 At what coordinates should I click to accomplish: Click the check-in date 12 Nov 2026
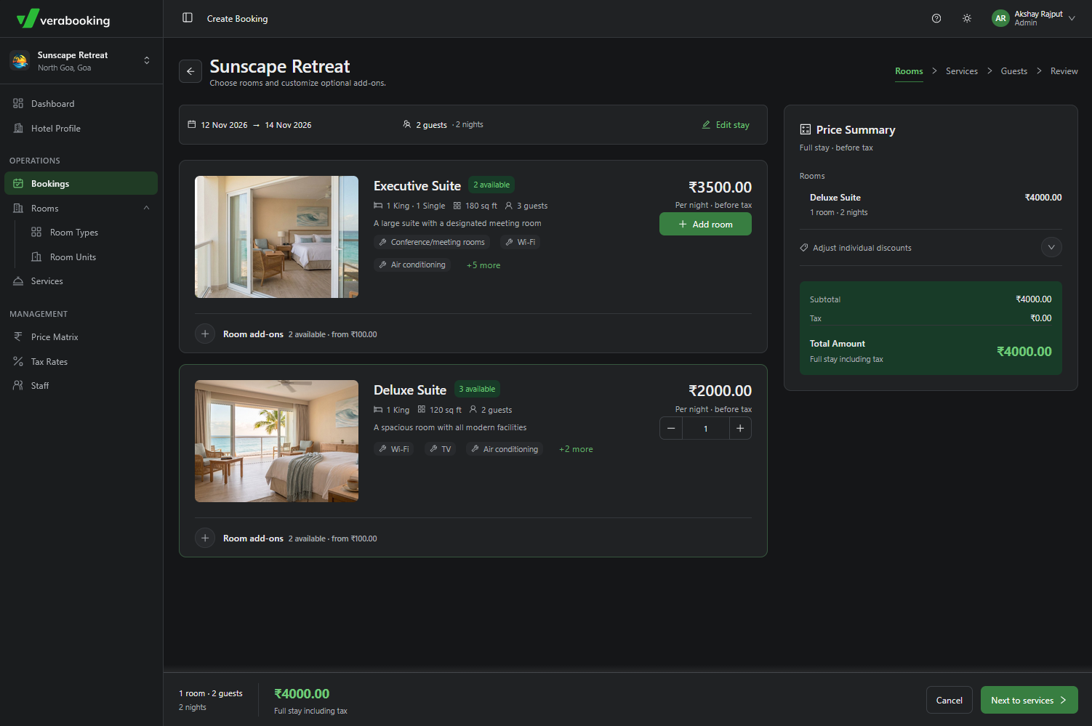(224, 125)
